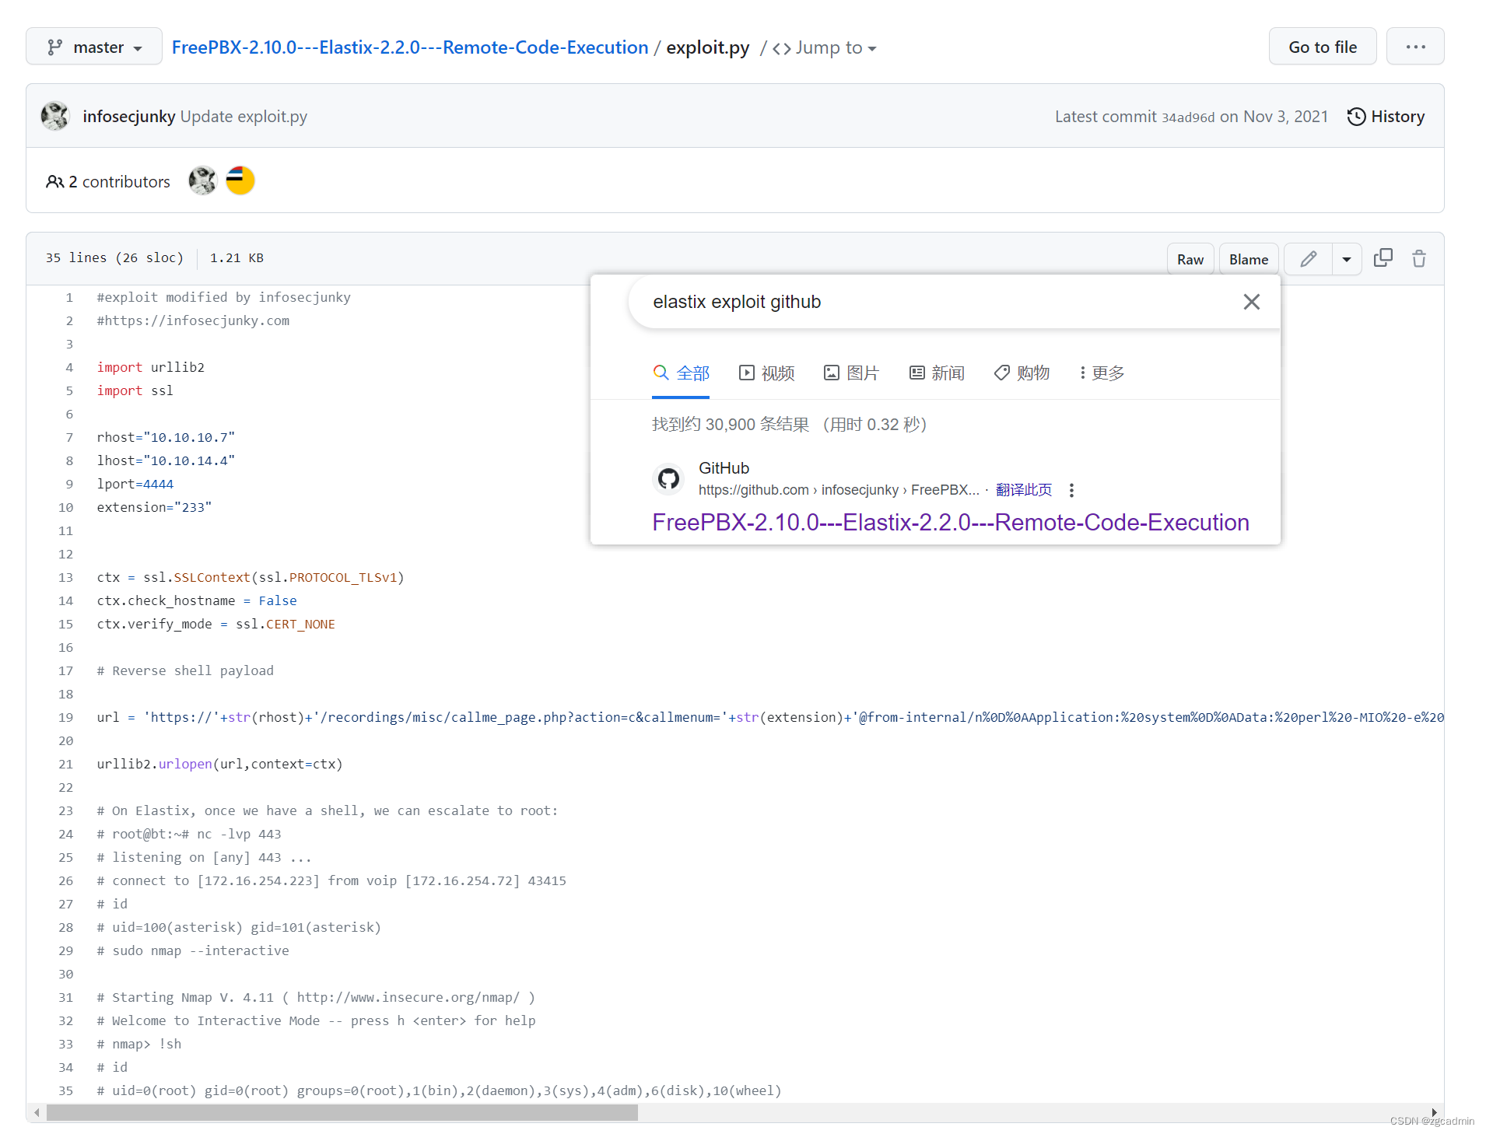Click the ctx.verify_mode = ssl.CERT_NONE line
Screen dimensions: 1486x1134
(216, 624)
